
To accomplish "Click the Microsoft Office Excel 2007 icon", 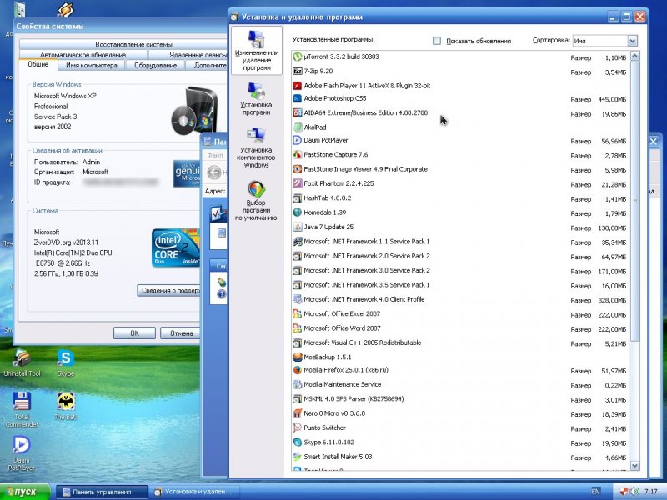I will click(x=298, y=314).
